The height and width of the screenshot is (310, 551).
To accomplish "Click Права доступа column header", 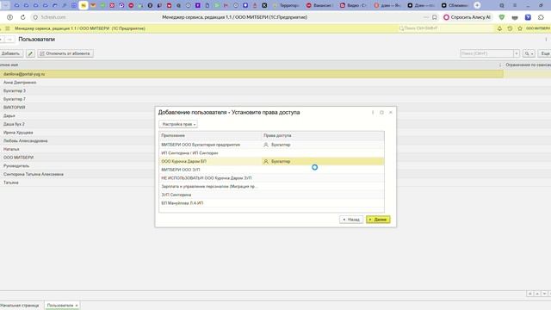I will (x=323, y=135).
